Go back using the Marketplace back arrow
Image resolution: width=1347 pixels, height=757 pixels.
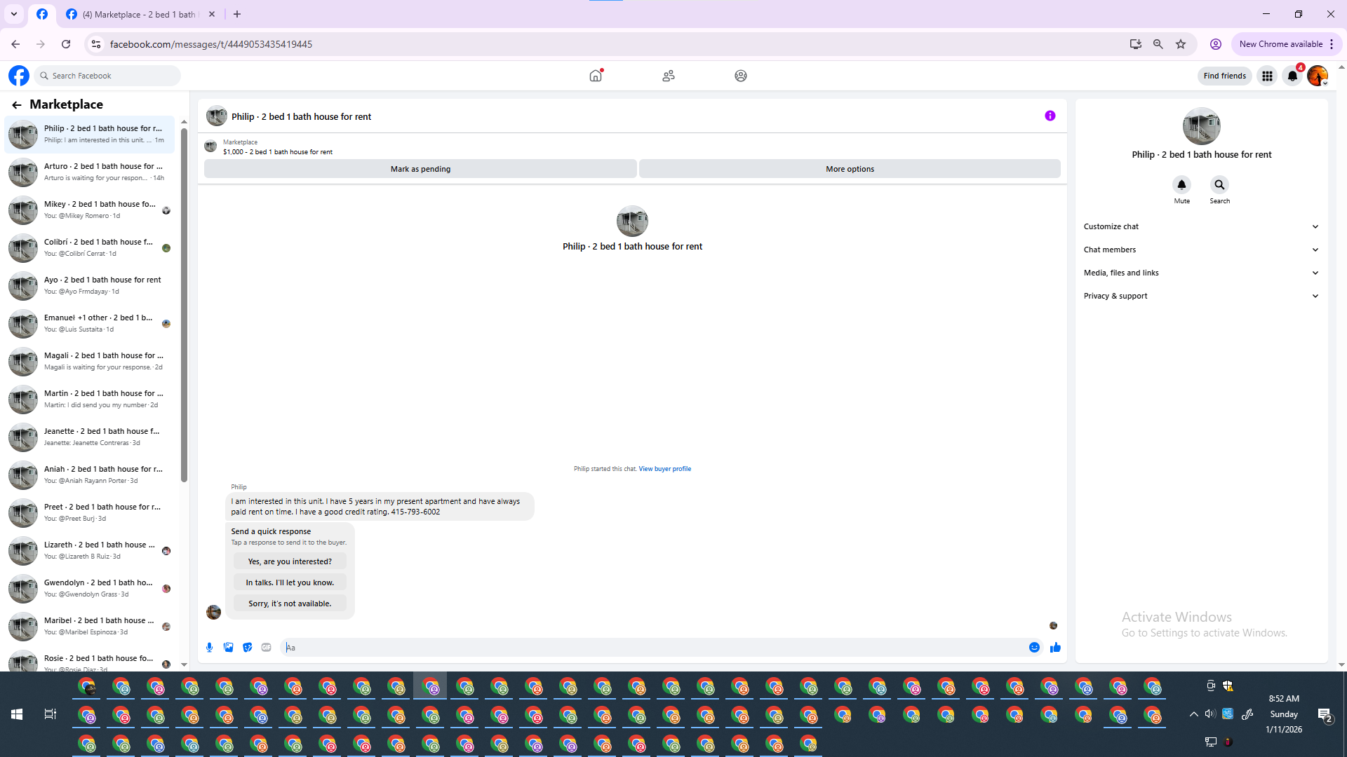tap(17, 104)
